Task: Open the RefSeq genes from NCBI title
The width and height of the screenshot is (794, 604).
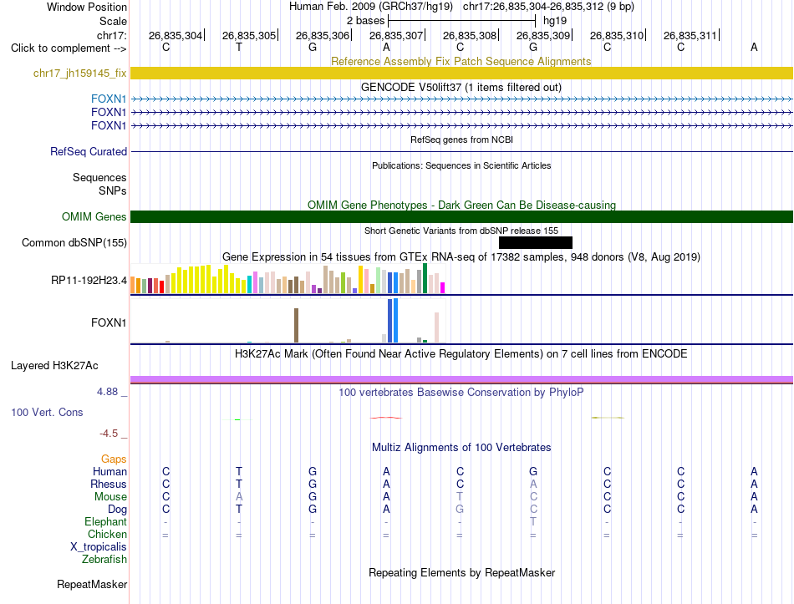Action: coord(461,140)
